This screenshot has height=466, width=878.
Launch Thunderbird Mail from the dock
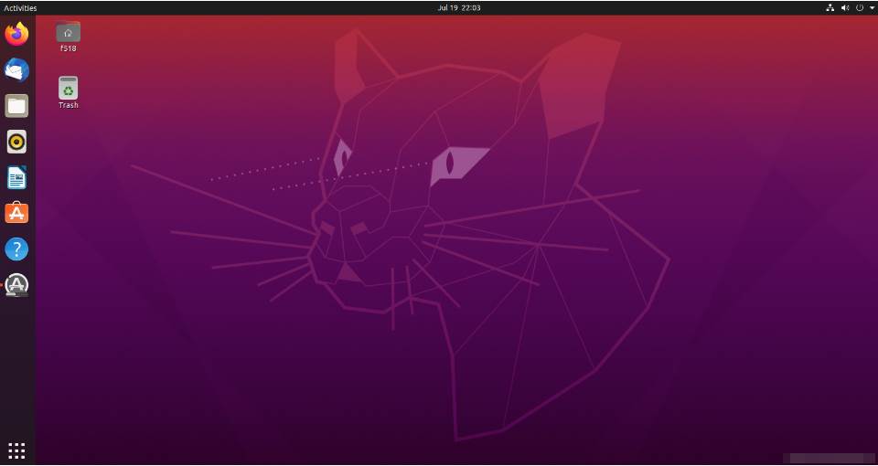pyautogui.click(x=16, y=70)
